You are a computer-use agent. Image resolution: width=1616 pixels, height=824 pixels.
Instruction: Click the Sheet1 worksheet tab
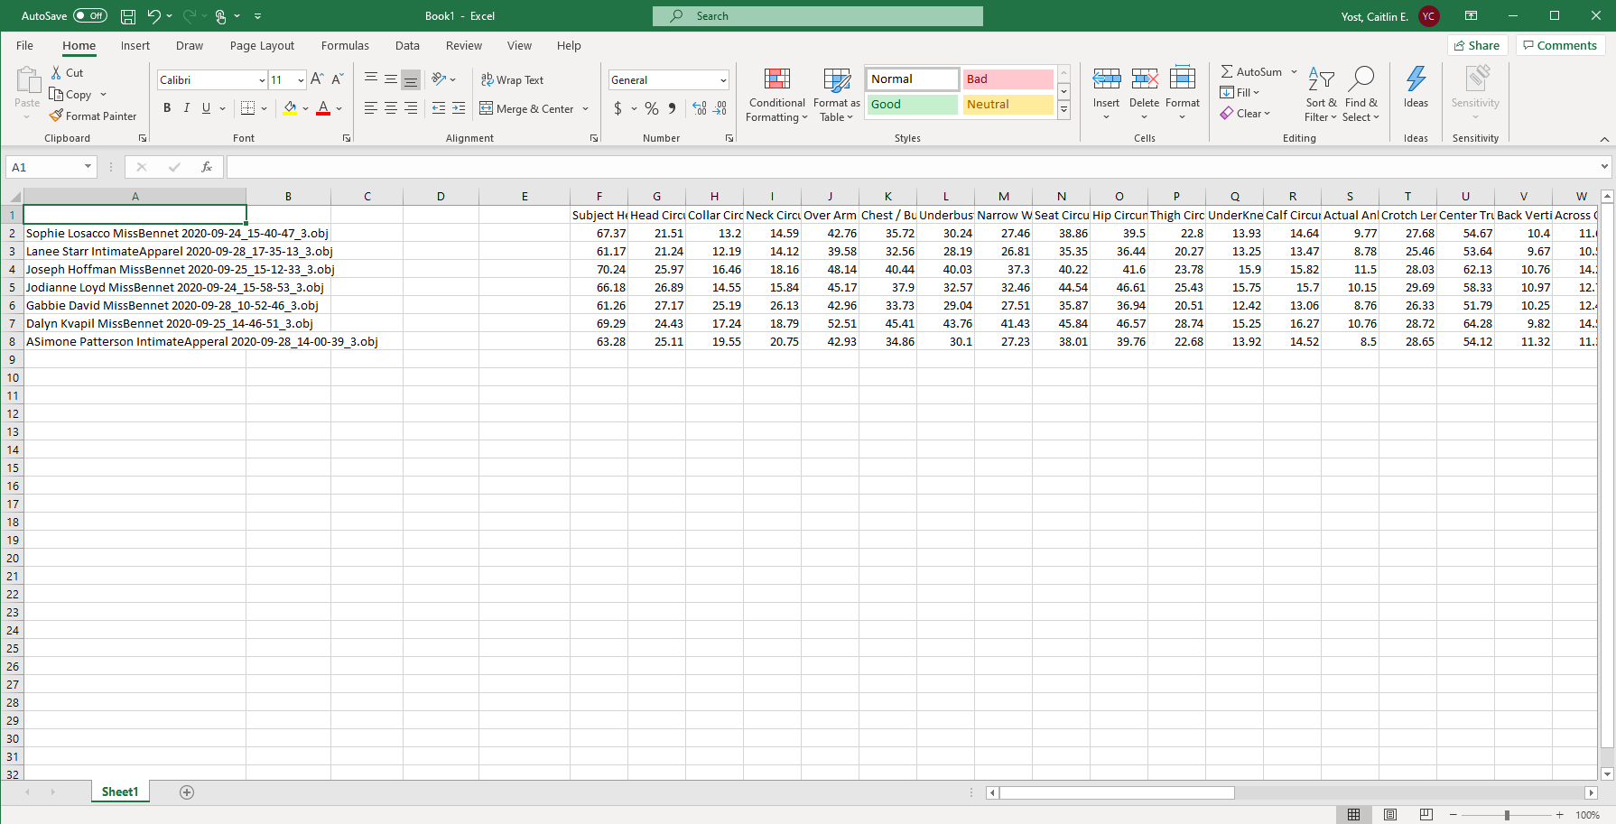point(120,792)
